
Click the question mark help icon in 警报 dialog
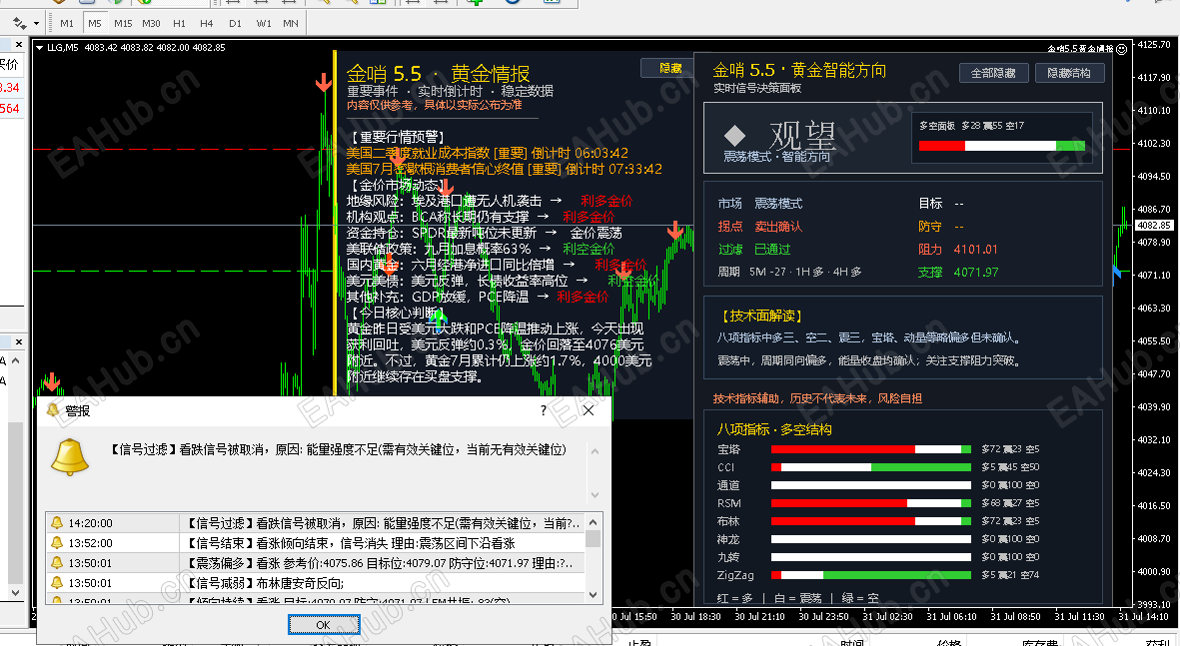pos(544,409)
